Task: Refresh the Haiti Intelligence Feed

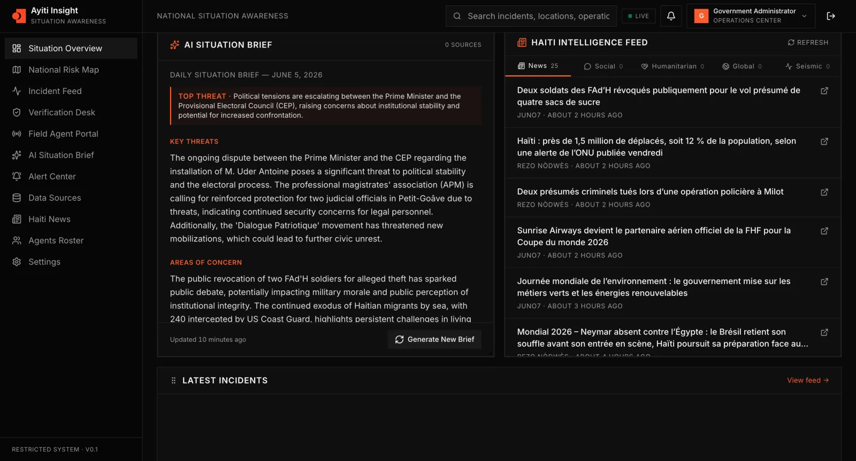Action: tap(808, 42)
